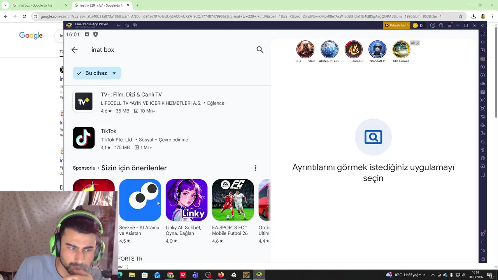This screenshot has height=280, width=498.
Task: Open the Chrome tab list dropdown arrow
Action: pos(5,5)
